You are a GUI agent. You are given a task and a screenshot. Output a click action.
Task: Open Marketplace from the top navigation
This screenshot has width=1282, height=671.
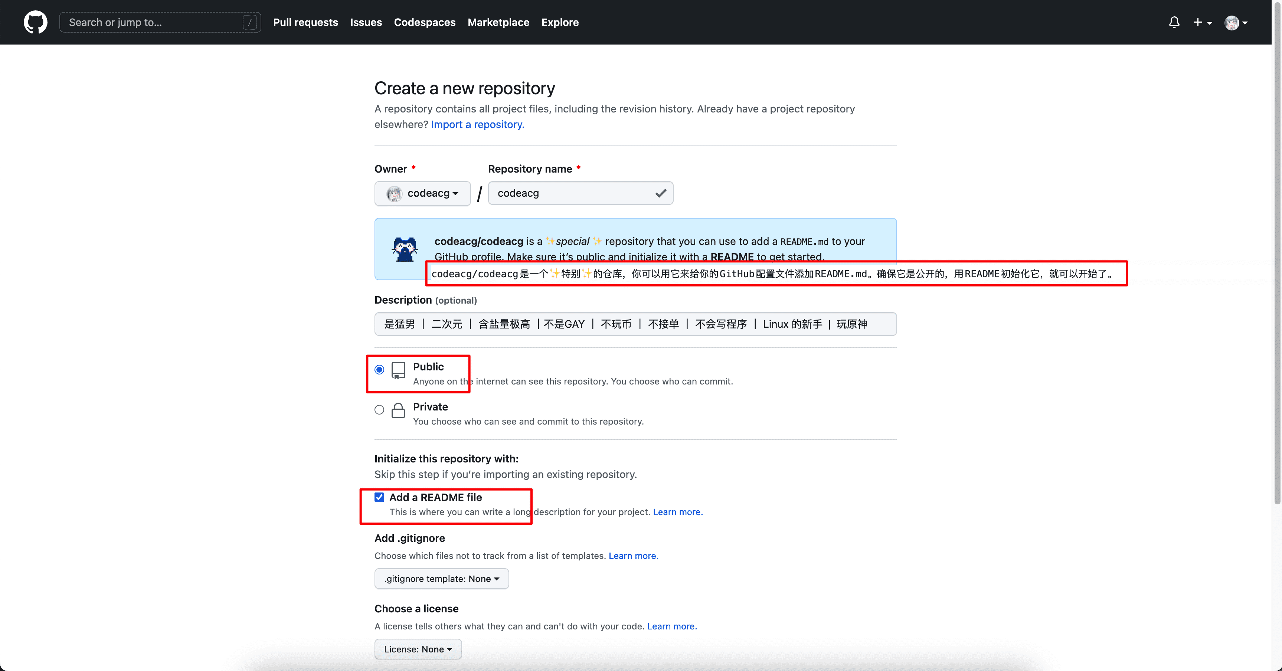pyautogui.click(x=498, y=22)
